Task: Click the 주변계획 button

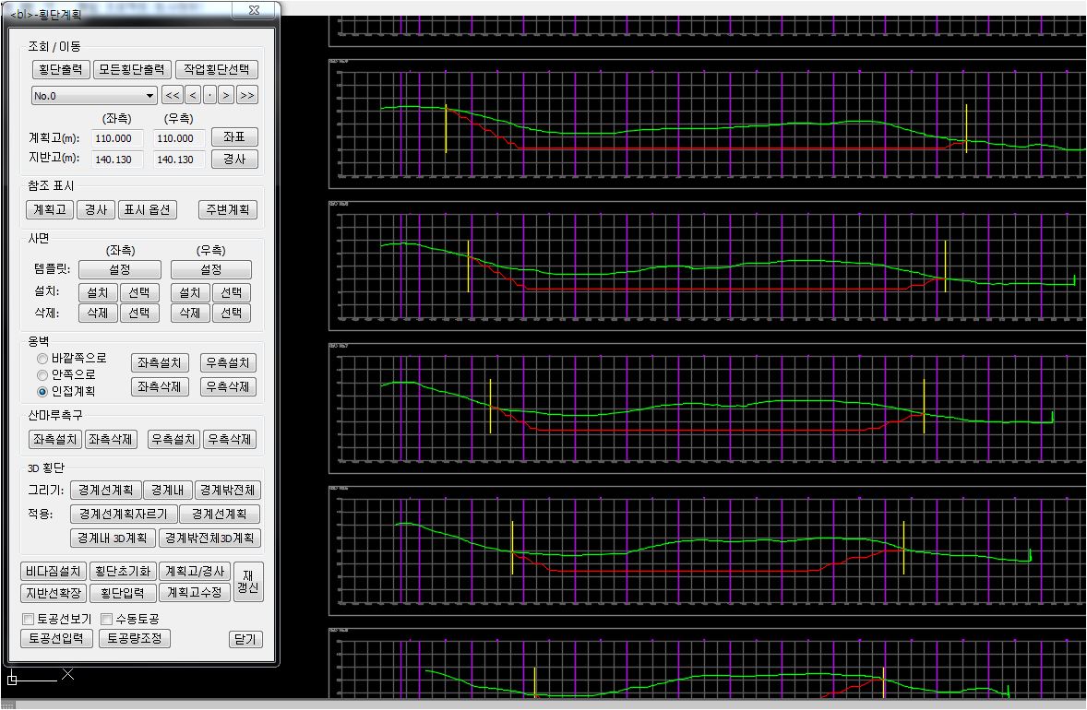Action: click(227, 209)
